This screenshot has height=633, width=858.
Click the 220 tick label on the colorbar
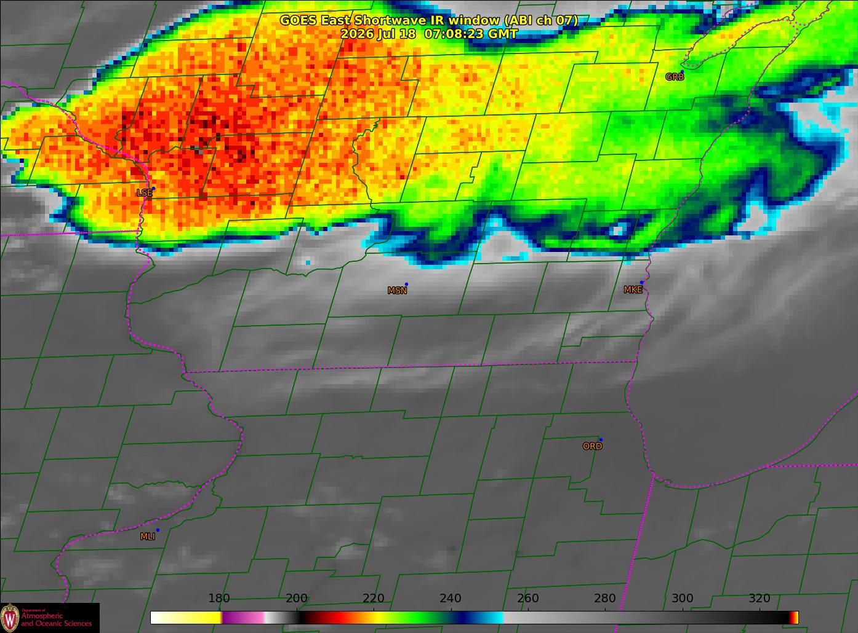pyautogui.click(x=374, y=599)
